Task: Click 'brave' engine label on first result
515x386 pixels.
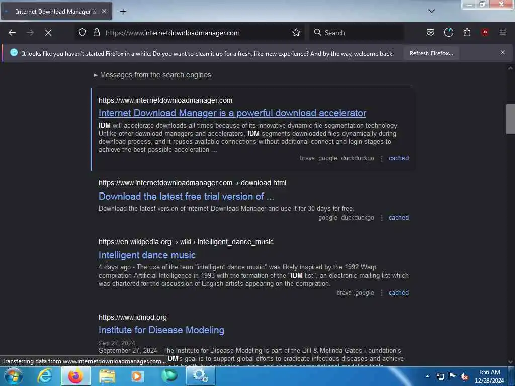Action: 307,158
